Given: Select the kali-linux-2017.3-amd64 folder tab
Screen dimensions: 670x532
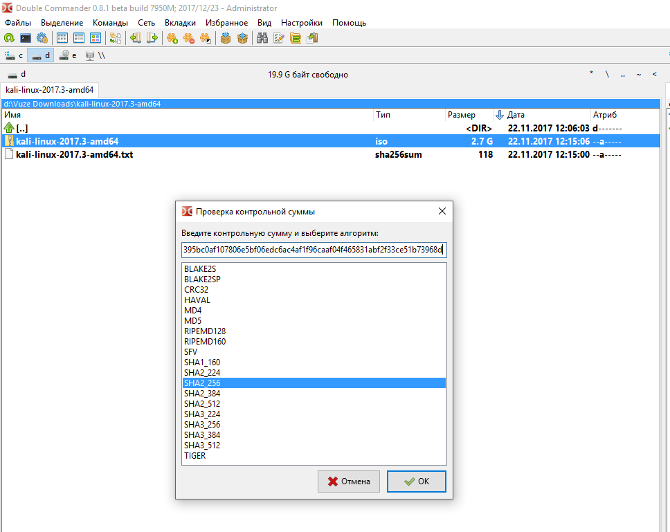Looking at the screenshot, I should [50, 90].
